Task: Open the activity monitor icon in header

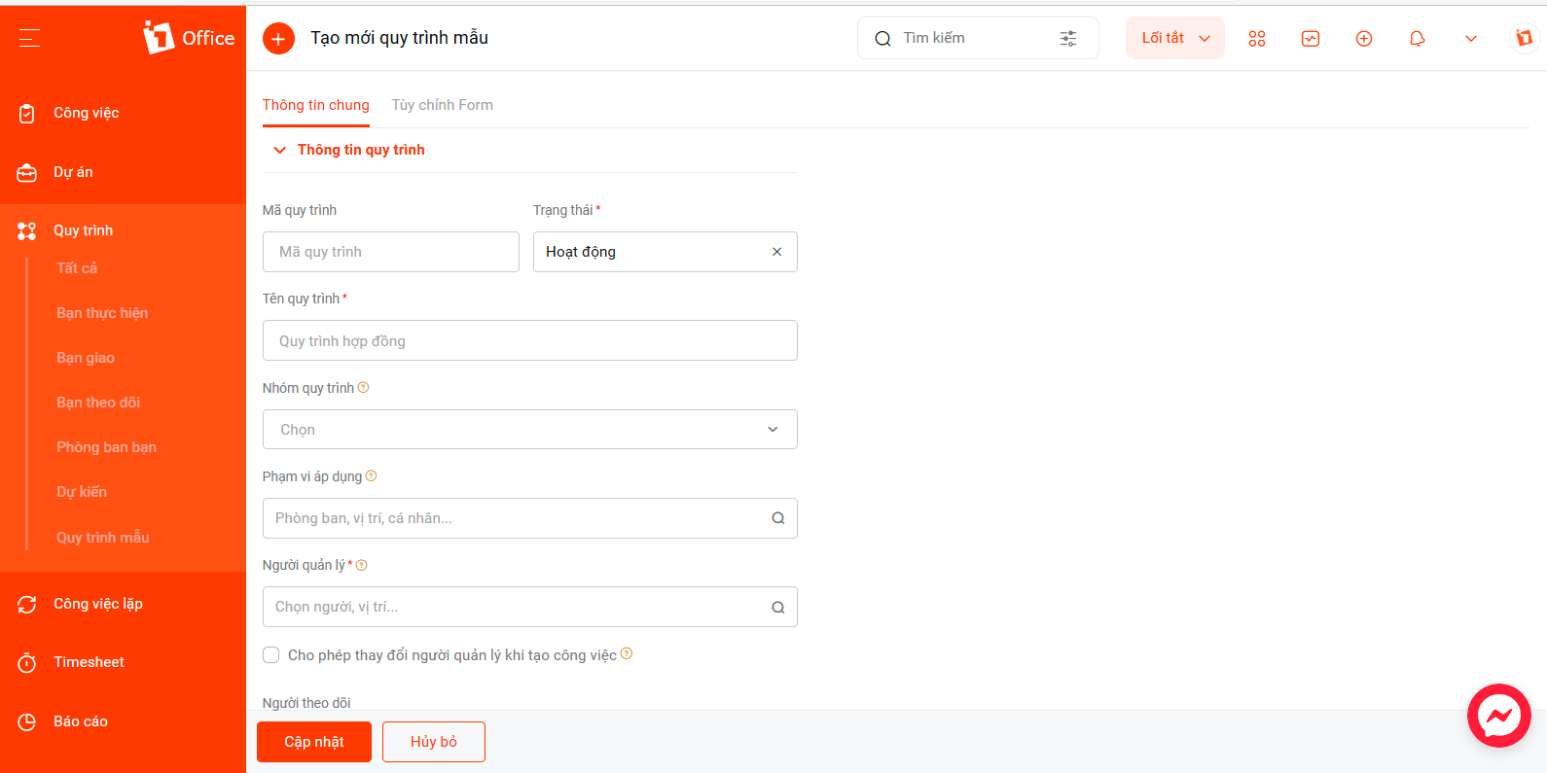Action: click(x=1311, y=39)
